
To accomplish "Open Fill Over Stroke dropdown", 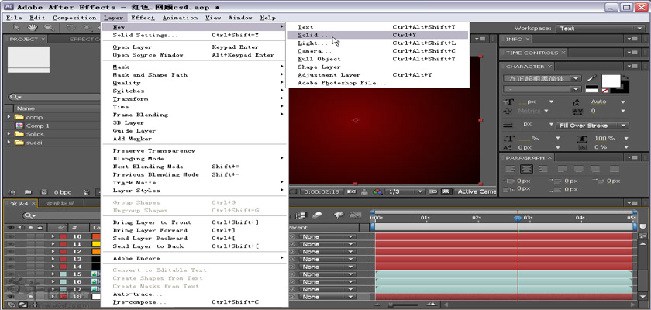I will 592,126.
